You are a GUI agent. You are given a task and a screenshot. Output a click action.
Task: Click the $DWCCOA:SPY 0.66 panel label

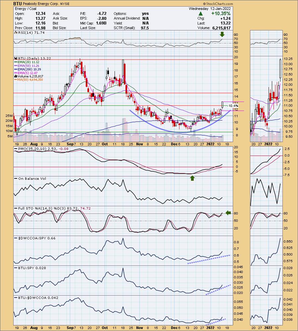35,238
